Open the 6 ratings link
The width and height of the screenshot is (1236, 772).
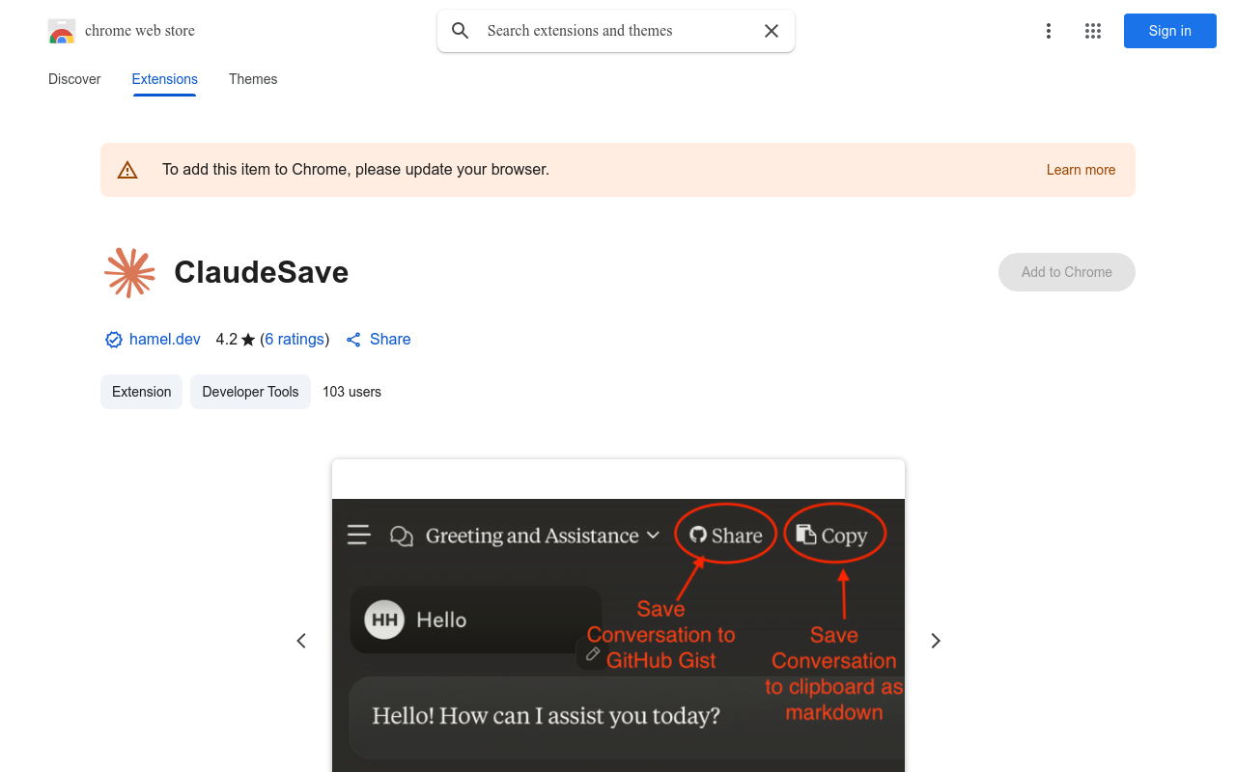click(295, 340)
